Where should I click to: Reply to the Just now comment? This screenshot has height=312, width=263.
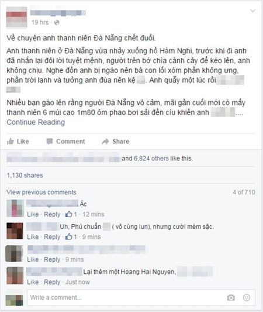click(x=52, y=282)
